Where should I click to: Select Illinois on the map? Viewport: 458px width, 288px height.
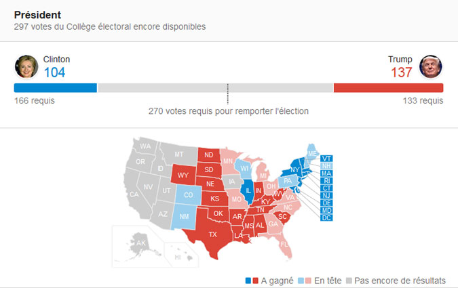[x=248, y=191]
